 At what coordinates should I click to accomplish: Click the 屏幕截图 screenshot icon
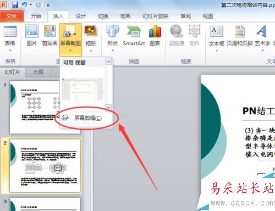tap(70, 31)
